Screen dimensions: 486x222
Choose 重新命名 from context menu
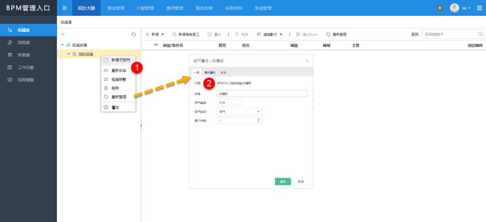click(118, 71)
